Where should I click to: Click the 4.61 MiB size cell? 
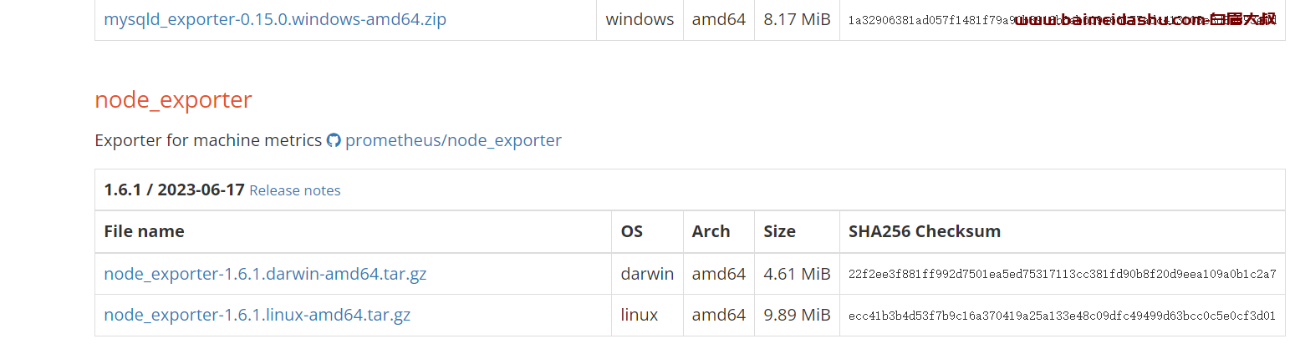coord(797,274)
